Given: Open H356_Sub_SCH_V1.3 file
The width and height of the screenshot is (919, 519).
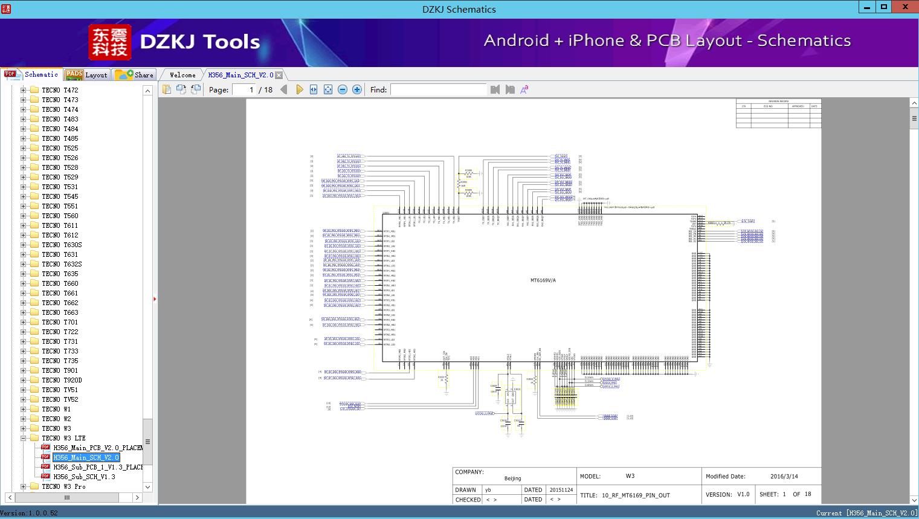Looking at the screenshot, I should pos(84,477).
